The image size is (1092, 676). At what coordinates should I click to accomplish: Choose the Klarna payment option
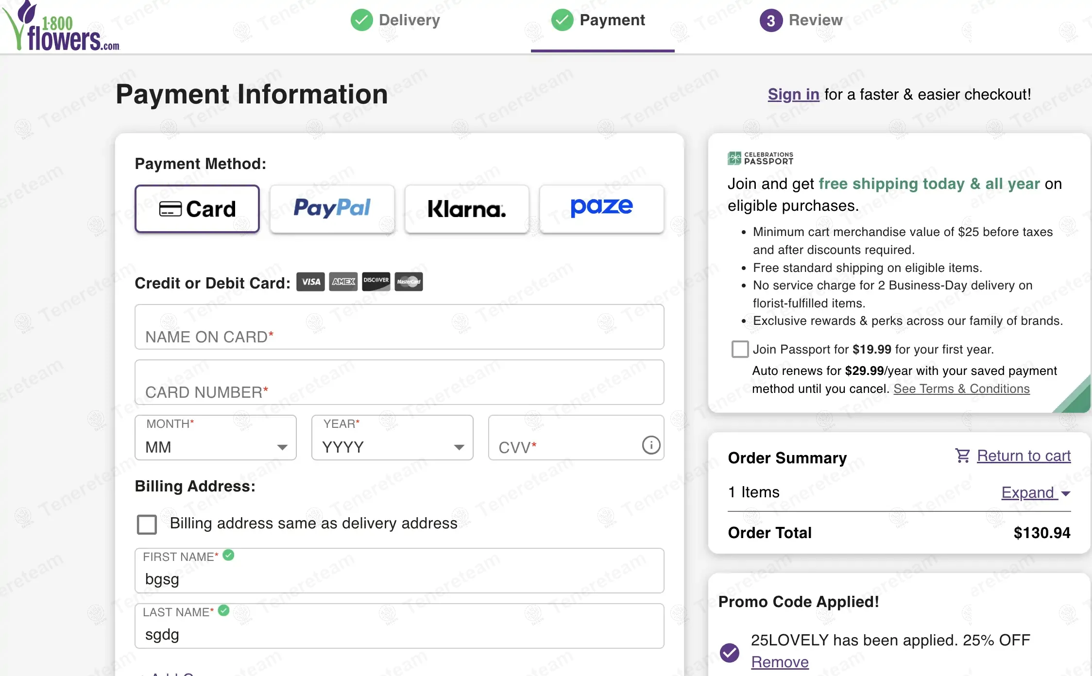click(x=466, y=209)
